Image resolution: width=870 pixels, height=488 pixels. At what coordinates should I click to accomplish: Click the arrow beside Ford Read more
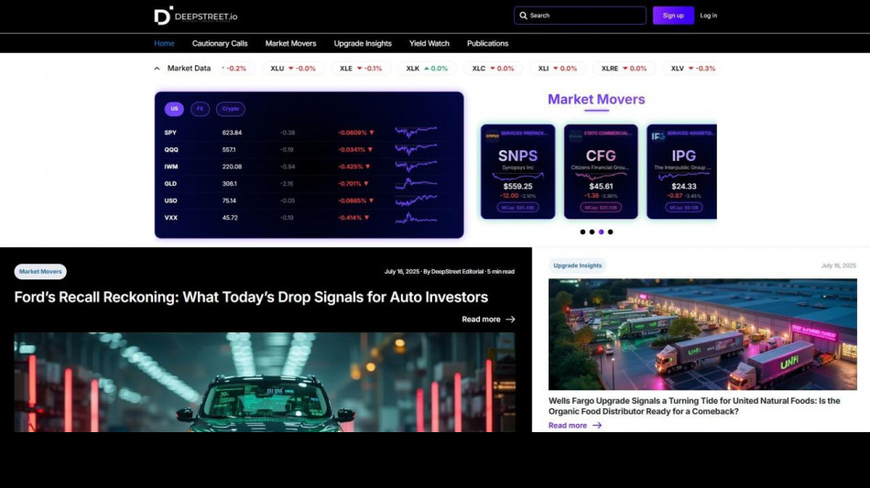click(510, 320)
